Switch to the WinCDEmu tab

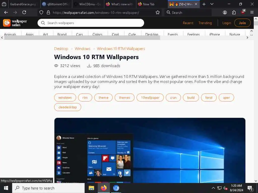(88, 4)
